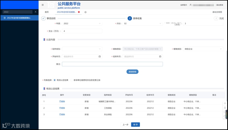Click the income input field showing 3
Image resolution: width=228 pixels, height=130 pixels.
tap(203, 23)
